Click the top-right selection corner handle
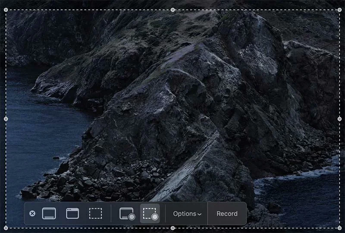The height and width of the screenshot is (233, 345). (x=339, y=9)
